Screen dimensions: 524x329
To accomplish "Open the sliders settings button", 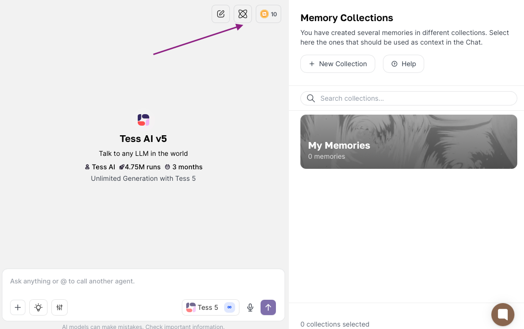I will coord(60,307).
